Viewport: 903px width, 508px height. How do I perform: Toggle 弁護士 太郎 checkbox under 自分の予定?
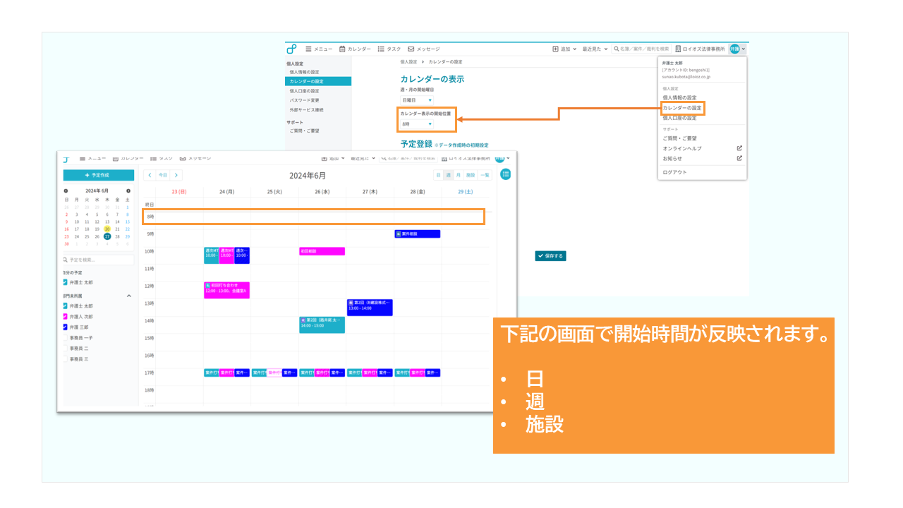pyautogui.click(x=66, y=282)
